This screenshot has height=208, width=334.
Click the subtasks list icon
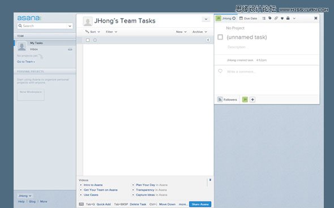pyautogui.click(x=264, y=18)
